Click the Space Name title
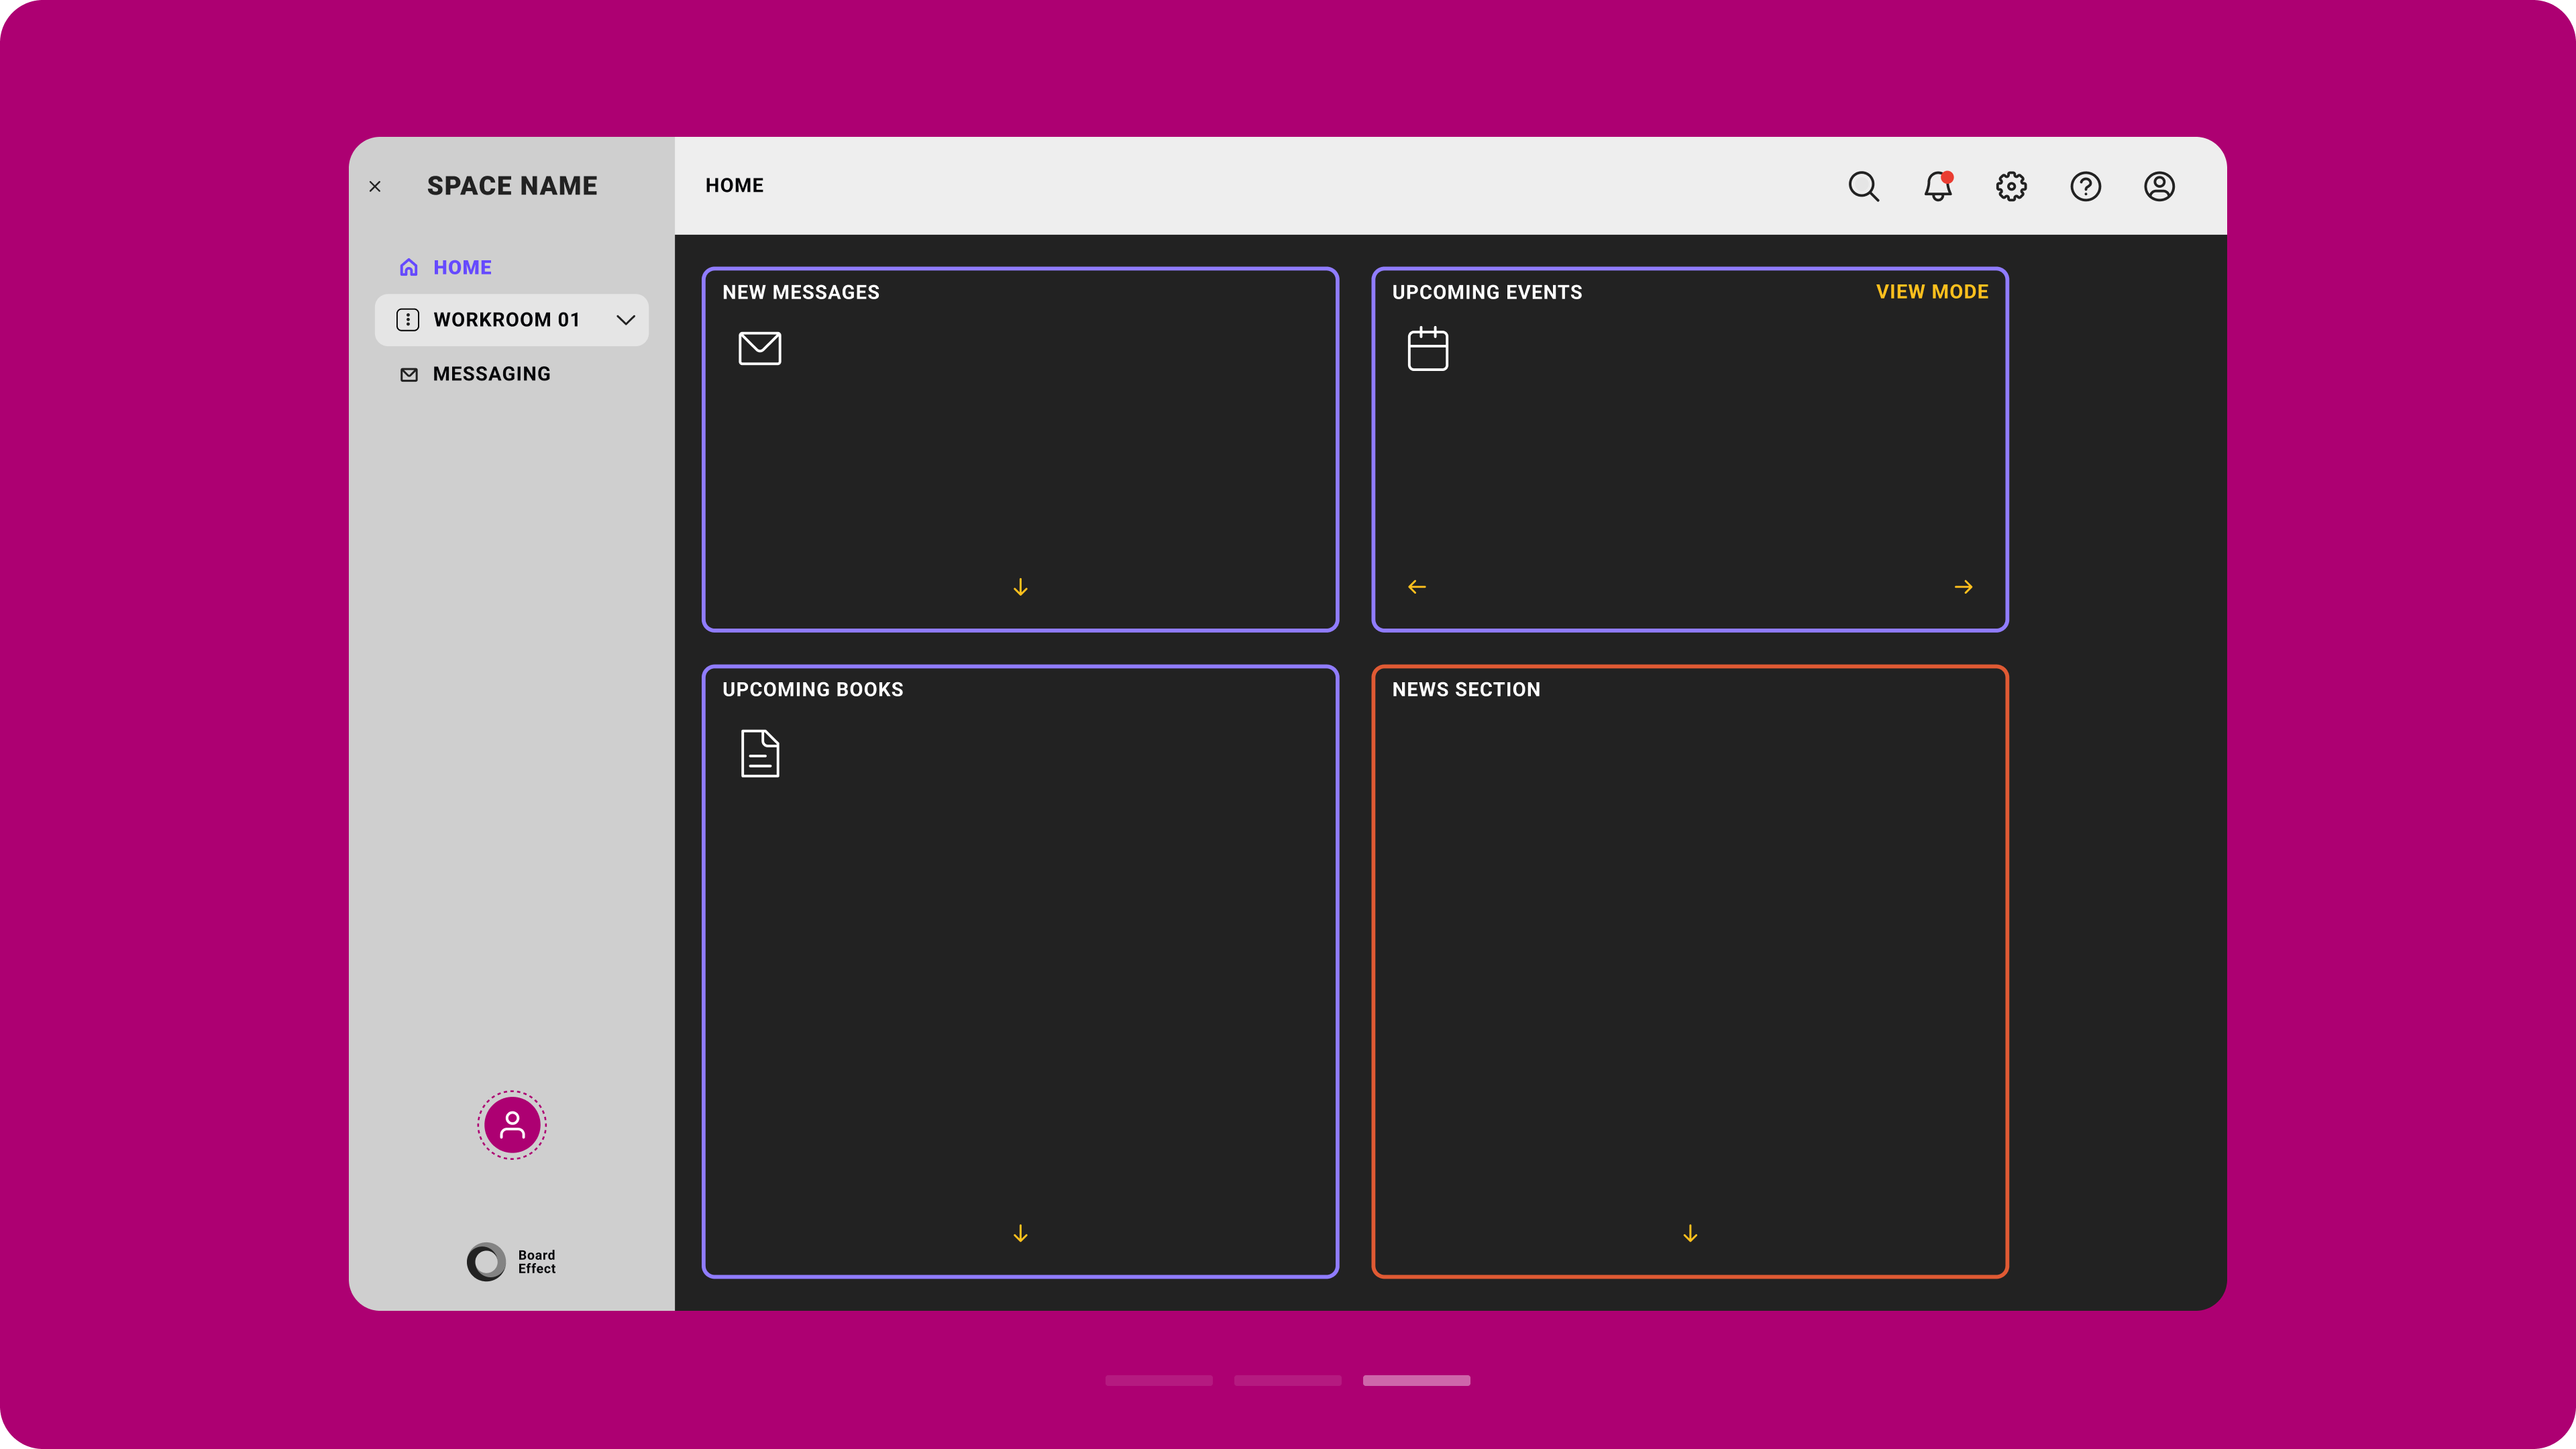 [x=512, y=186]
